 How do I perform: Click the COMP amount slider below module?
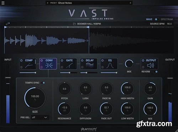point(28,73)
